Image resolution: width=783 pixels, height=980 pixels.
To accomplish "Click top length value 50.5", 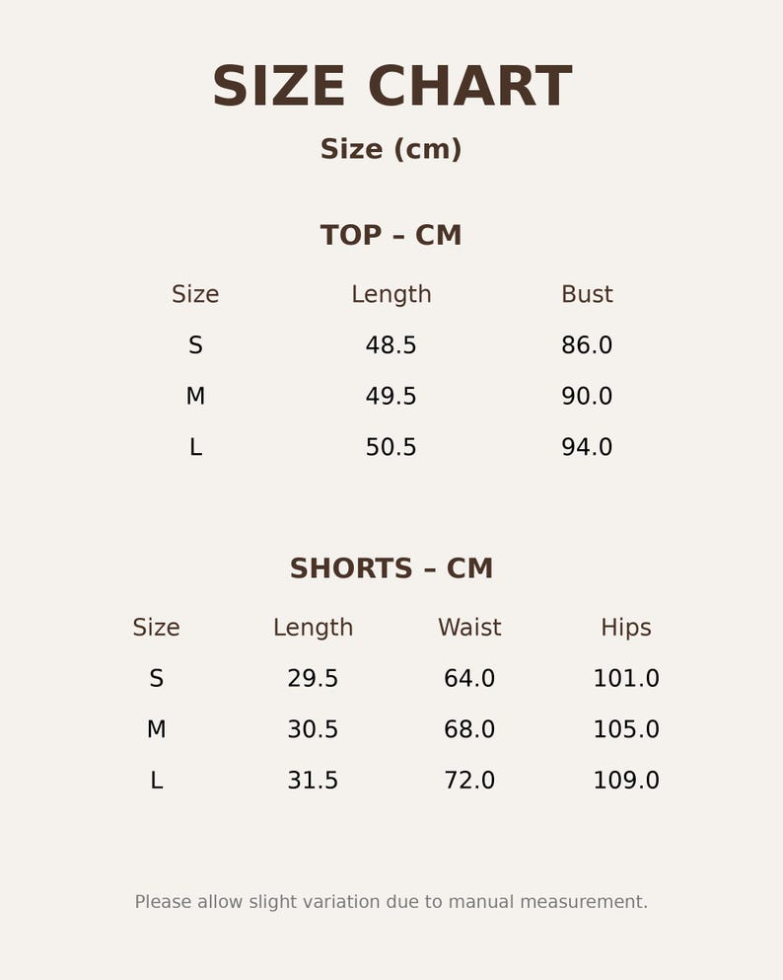I will pos(391,447).
